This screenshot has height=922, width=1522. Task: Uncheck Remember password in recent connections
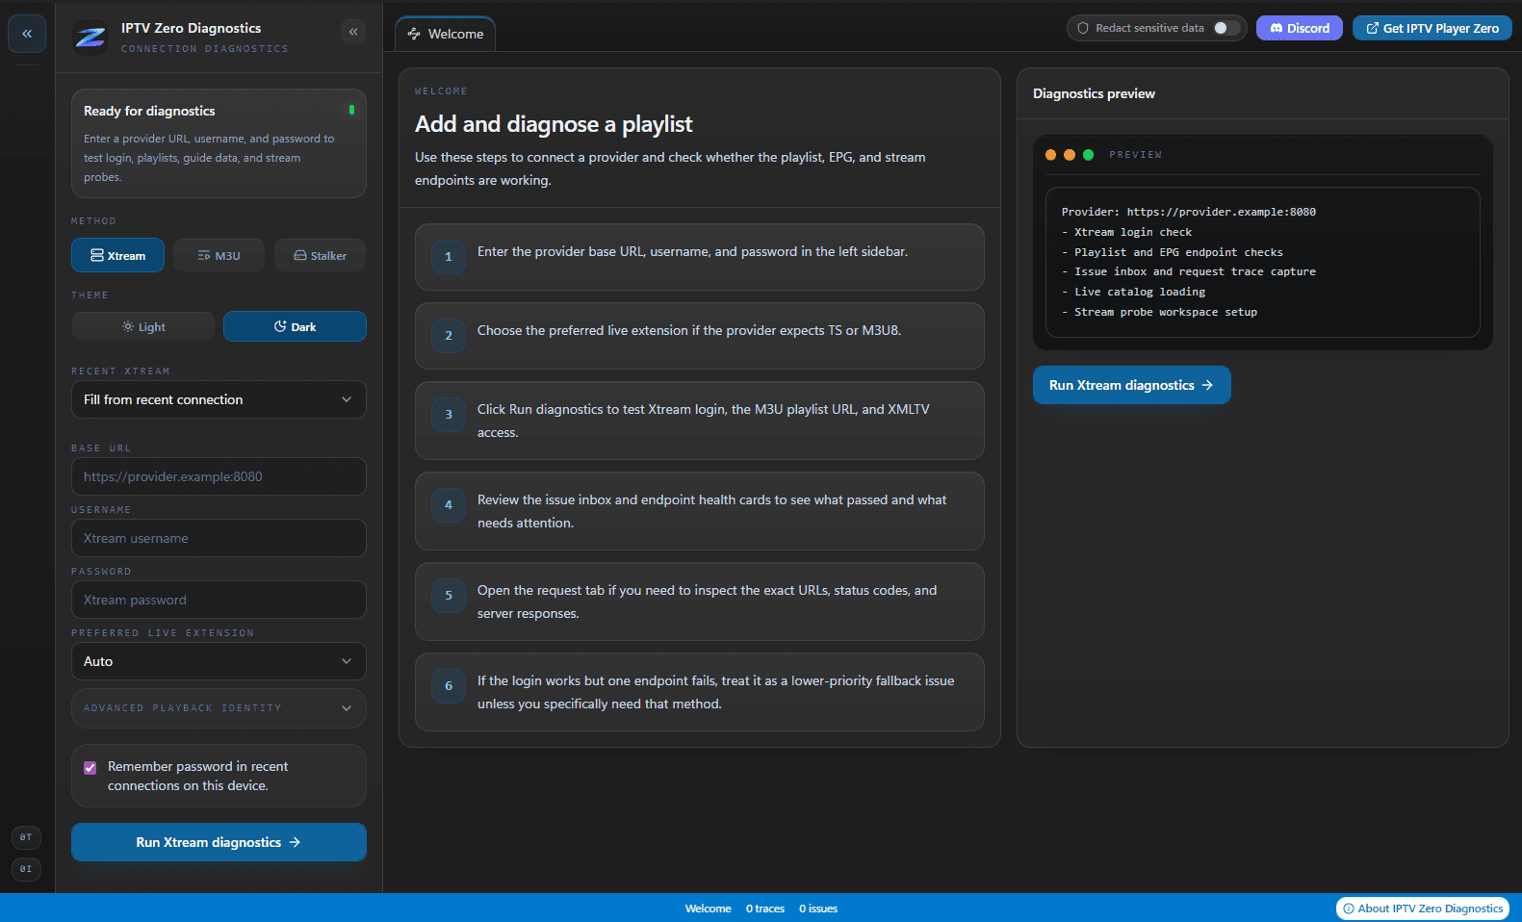tap(90, 768)
